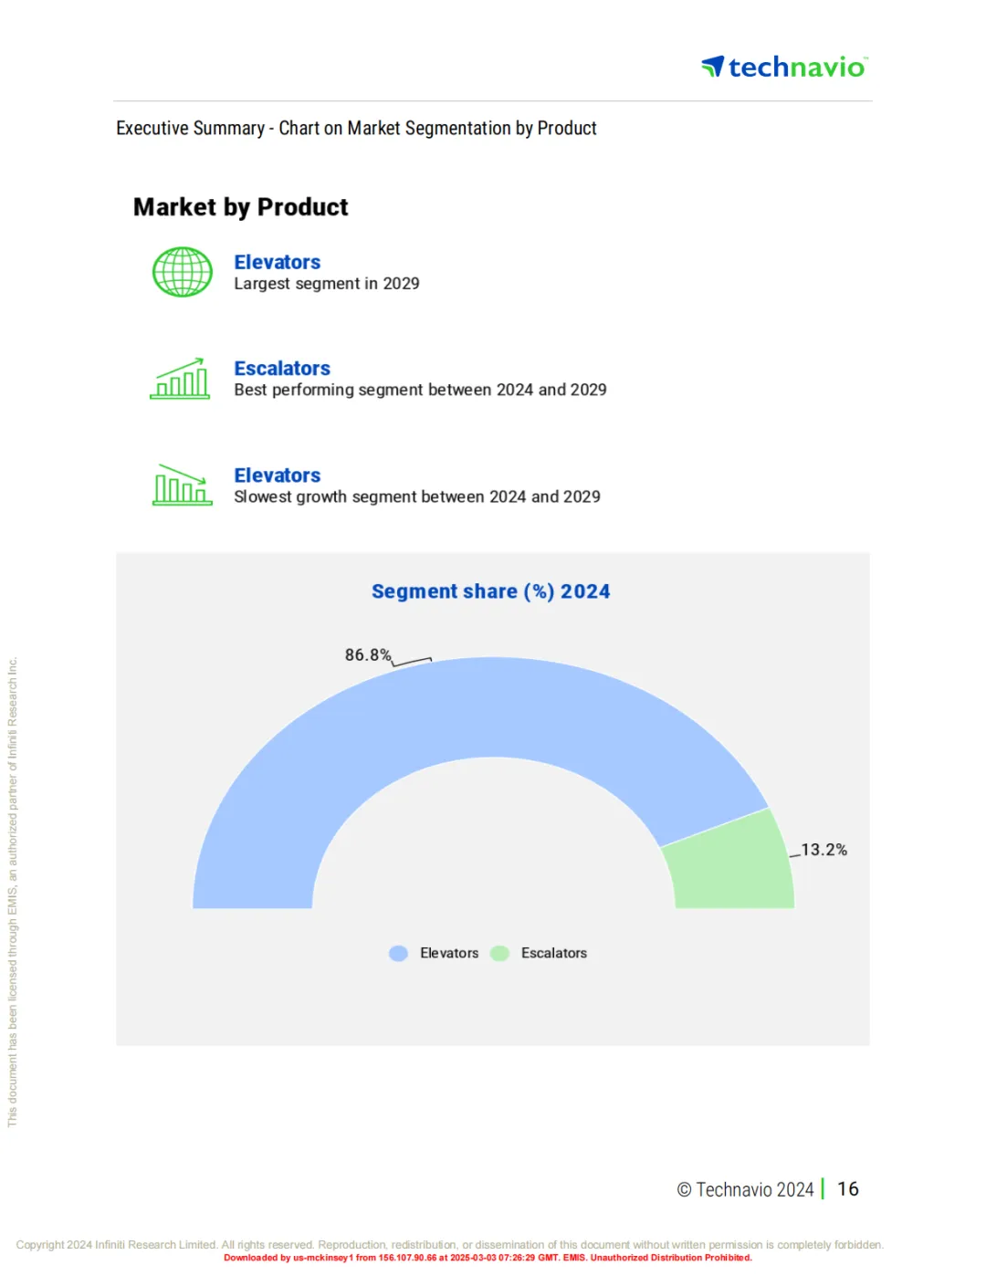The image size is (986, 1276).
Task: Click the Elevators largest segment heading
Action: coord(278,262)
